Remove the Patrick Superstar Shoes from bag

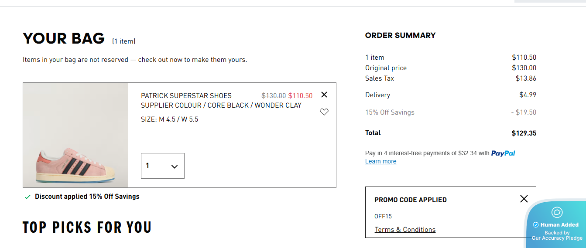click(x=324, y=95)
